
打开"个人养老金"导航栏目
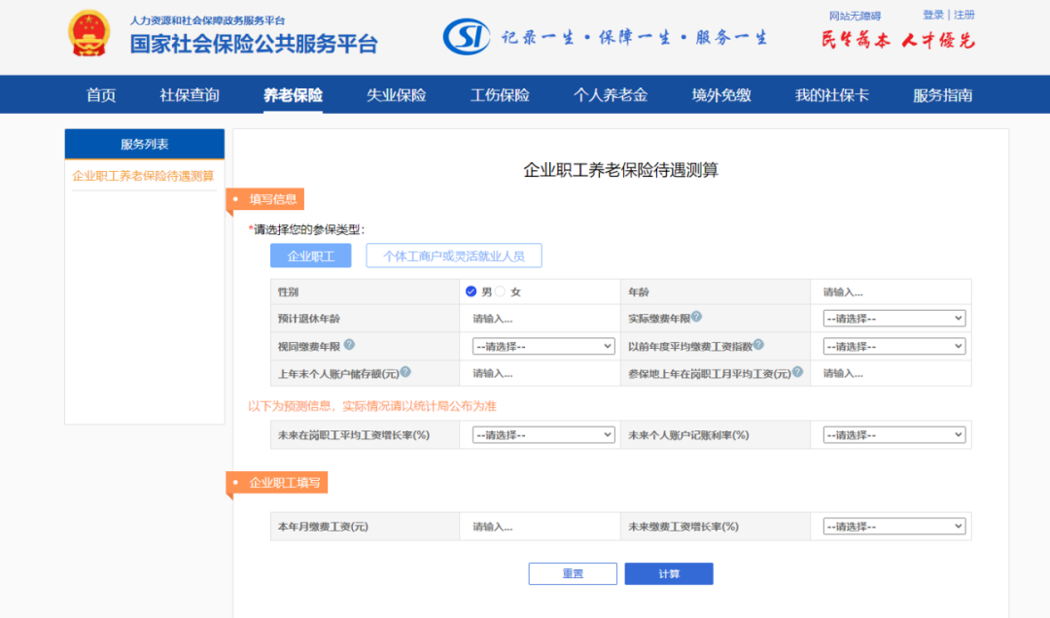(x=610, y=94)
